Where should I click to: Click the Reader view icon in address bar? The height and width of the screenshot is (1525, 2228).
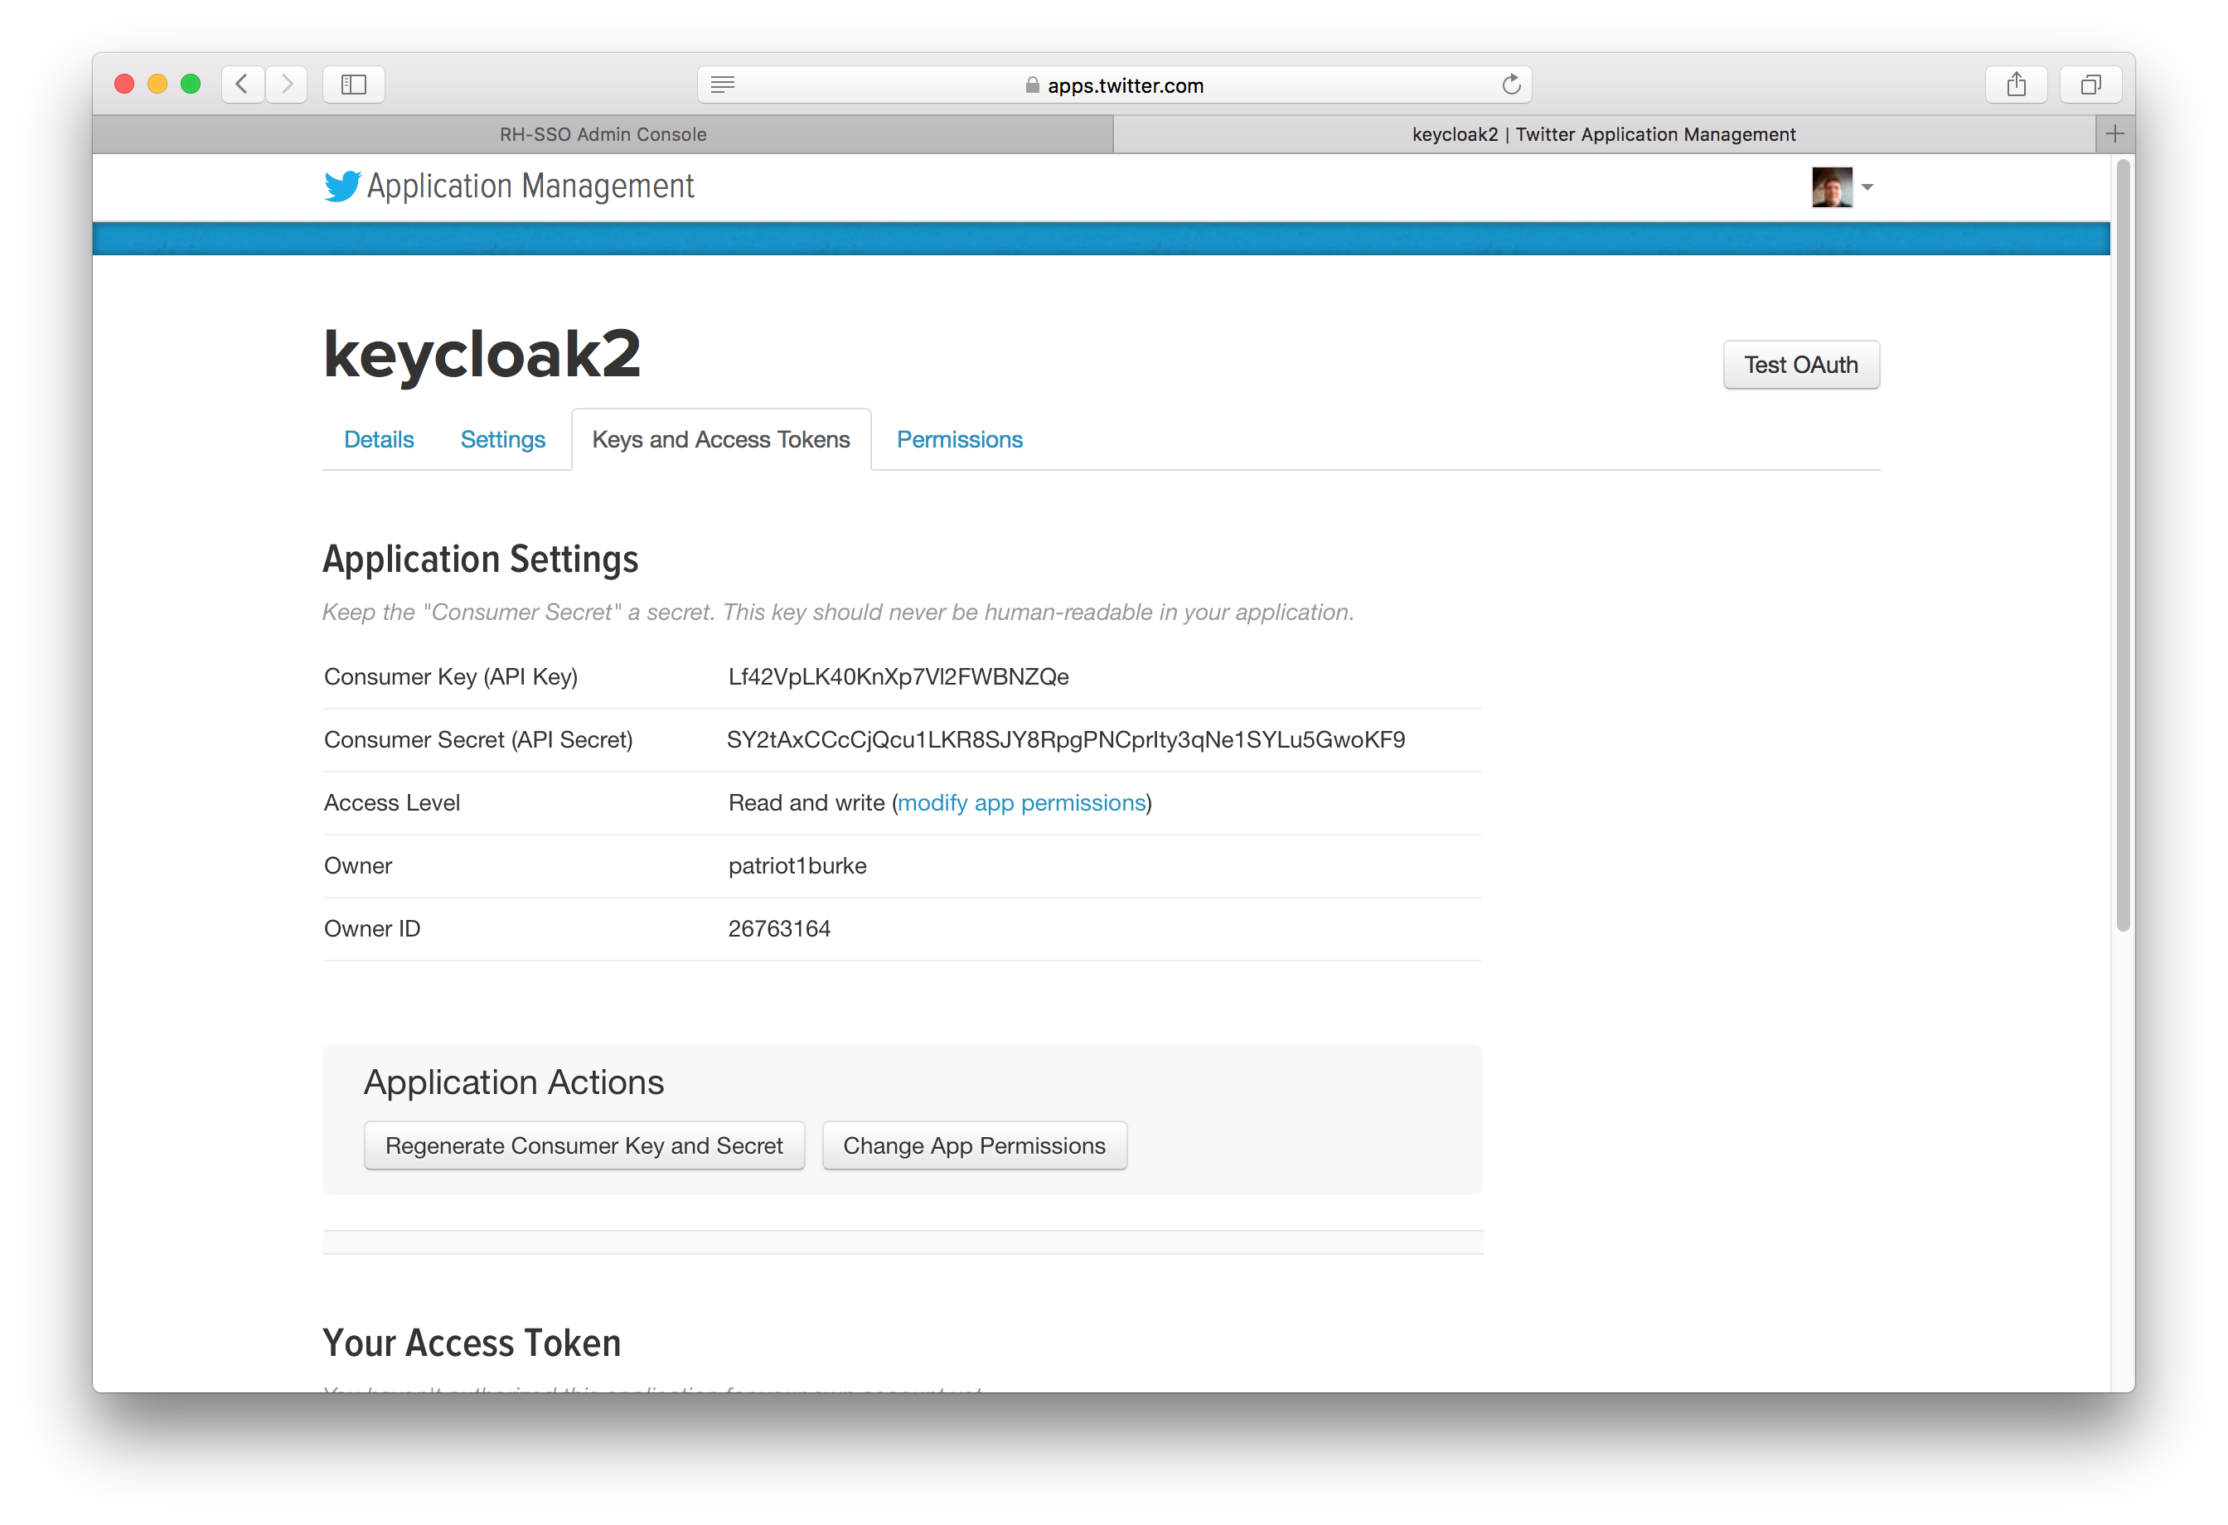point(723,85)
